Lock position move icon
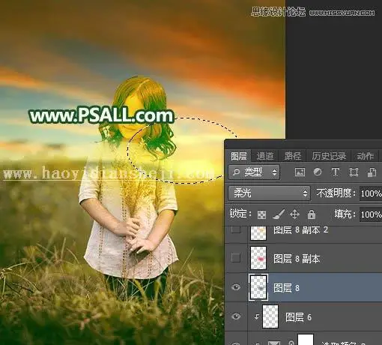This screenshot has height=345, width=382. pos(295,214)
